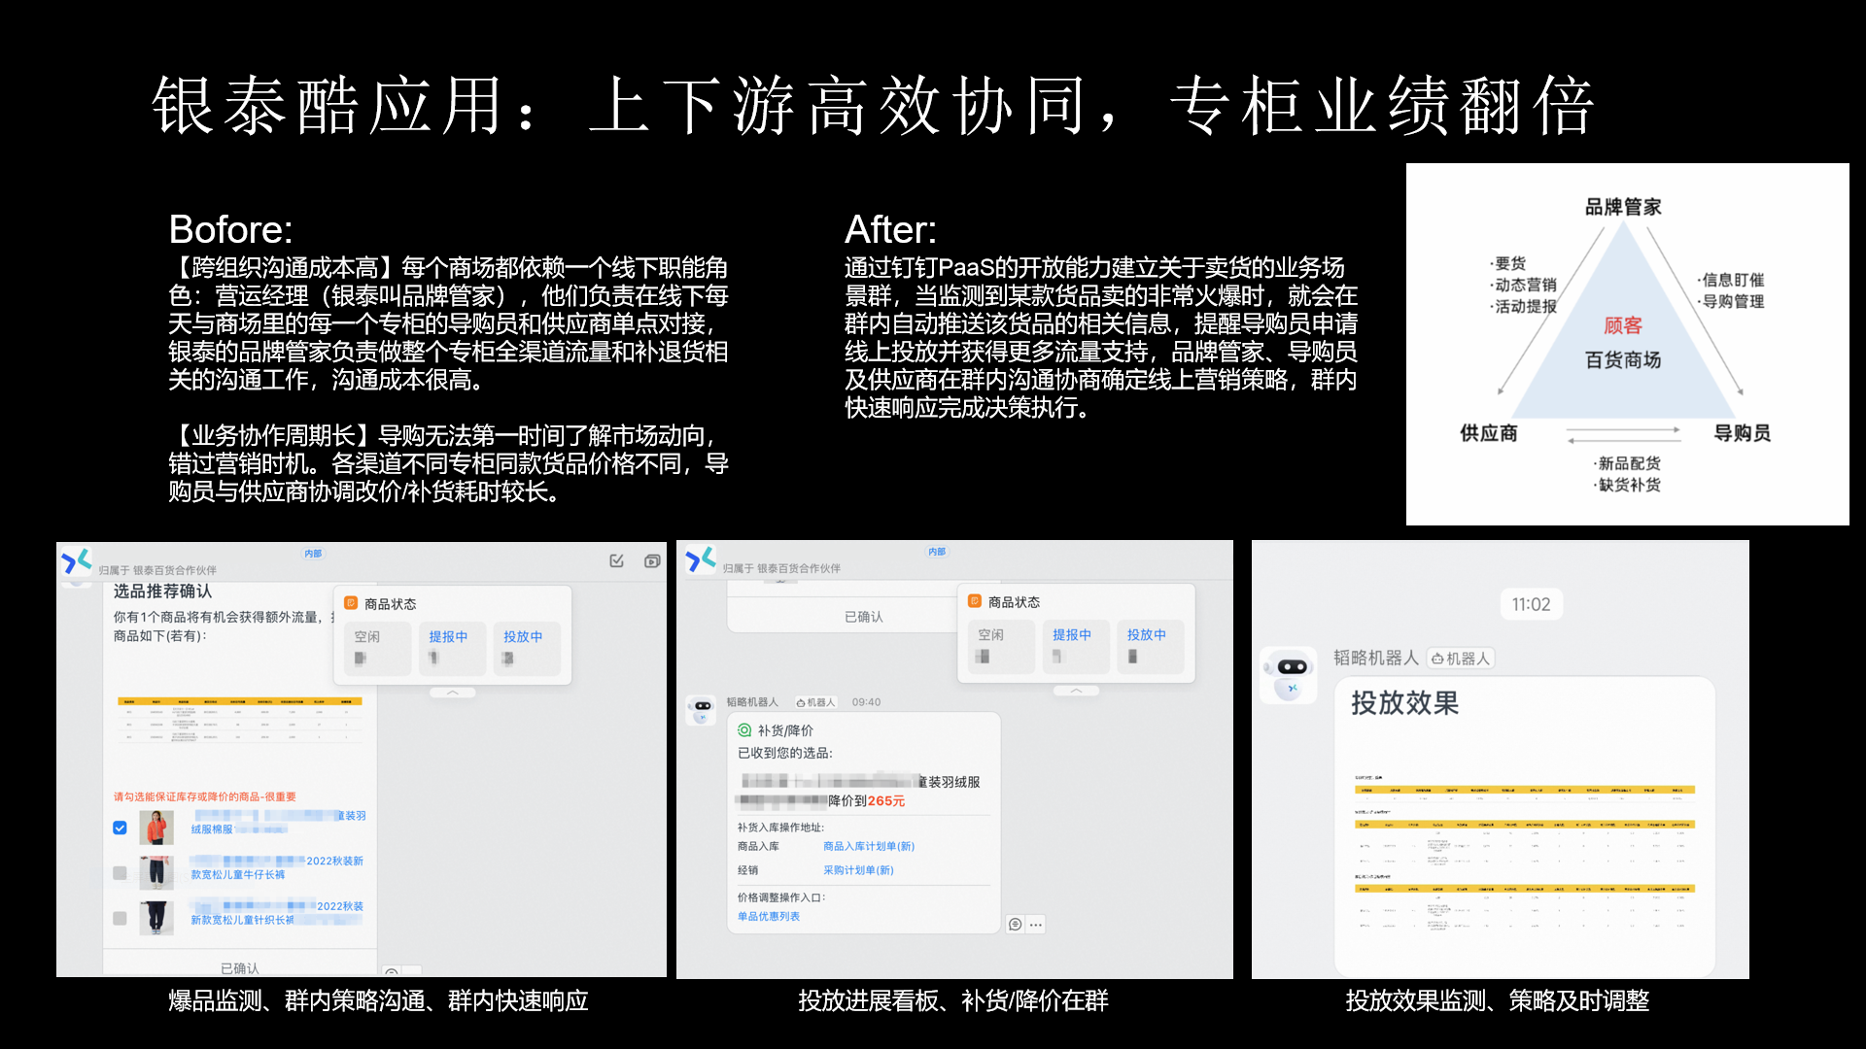The height and width of the screenshot is (1049, 1866).
Task: Click the 投放效果 card title
Action: tap(1404, 702)
